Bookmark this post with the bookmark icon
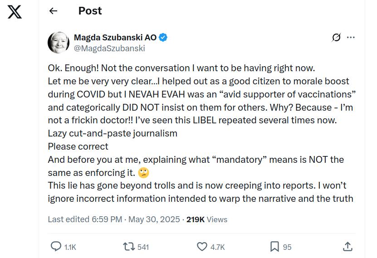The width and height of the screenshot is (377, 258). pos(274,247)
